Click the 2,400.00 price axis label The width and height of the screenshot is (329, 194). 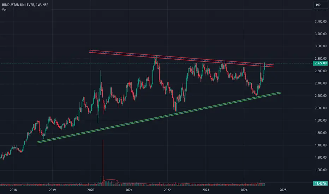pos(321,83)
